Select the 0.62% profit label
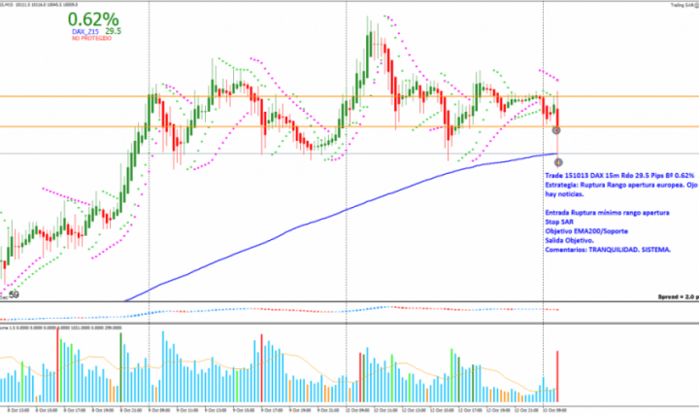The height and width of the screenshot is (414, 699). pos(94,18)
